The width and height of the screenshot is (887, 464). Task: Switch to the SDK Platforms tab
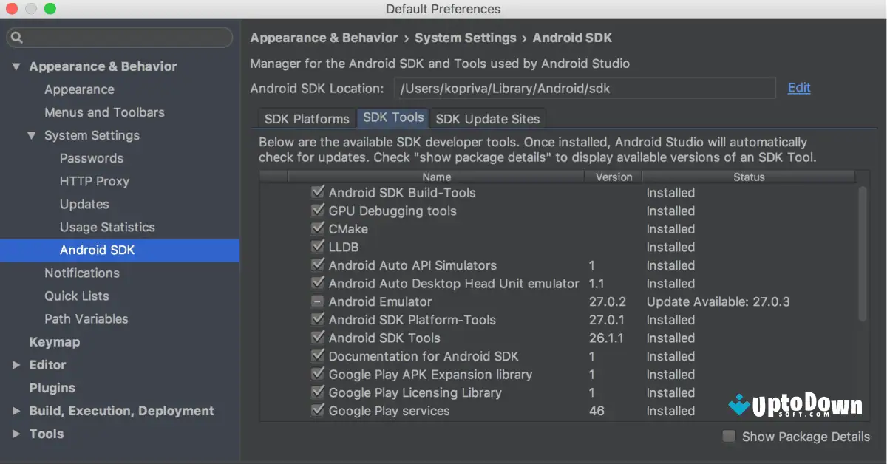(x=306, y=118)
